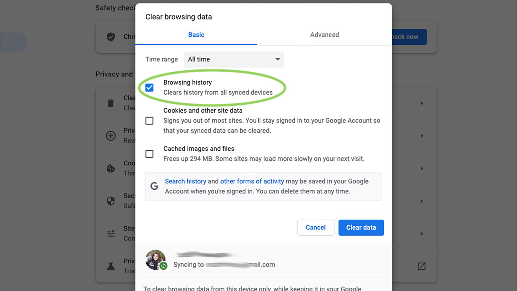The image size is (517, 291).
Task: Enable the Browsing history checkbox
Action: click(x=149, y=87)
